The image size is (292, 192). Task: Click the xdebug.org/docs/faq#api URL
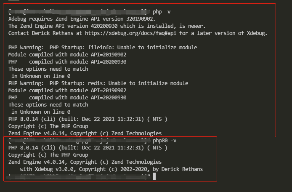[130, 33]
